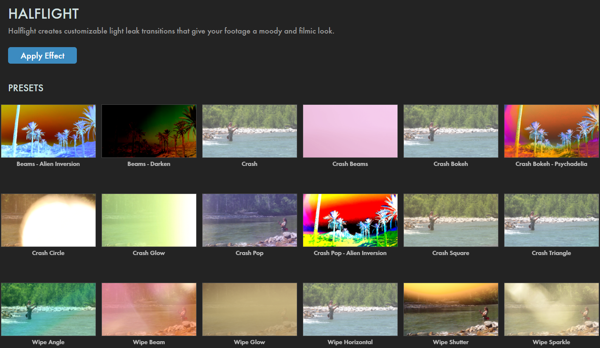Open the Crash Pop preset thumbnail
600x348 pixels.
click(250, 220)
